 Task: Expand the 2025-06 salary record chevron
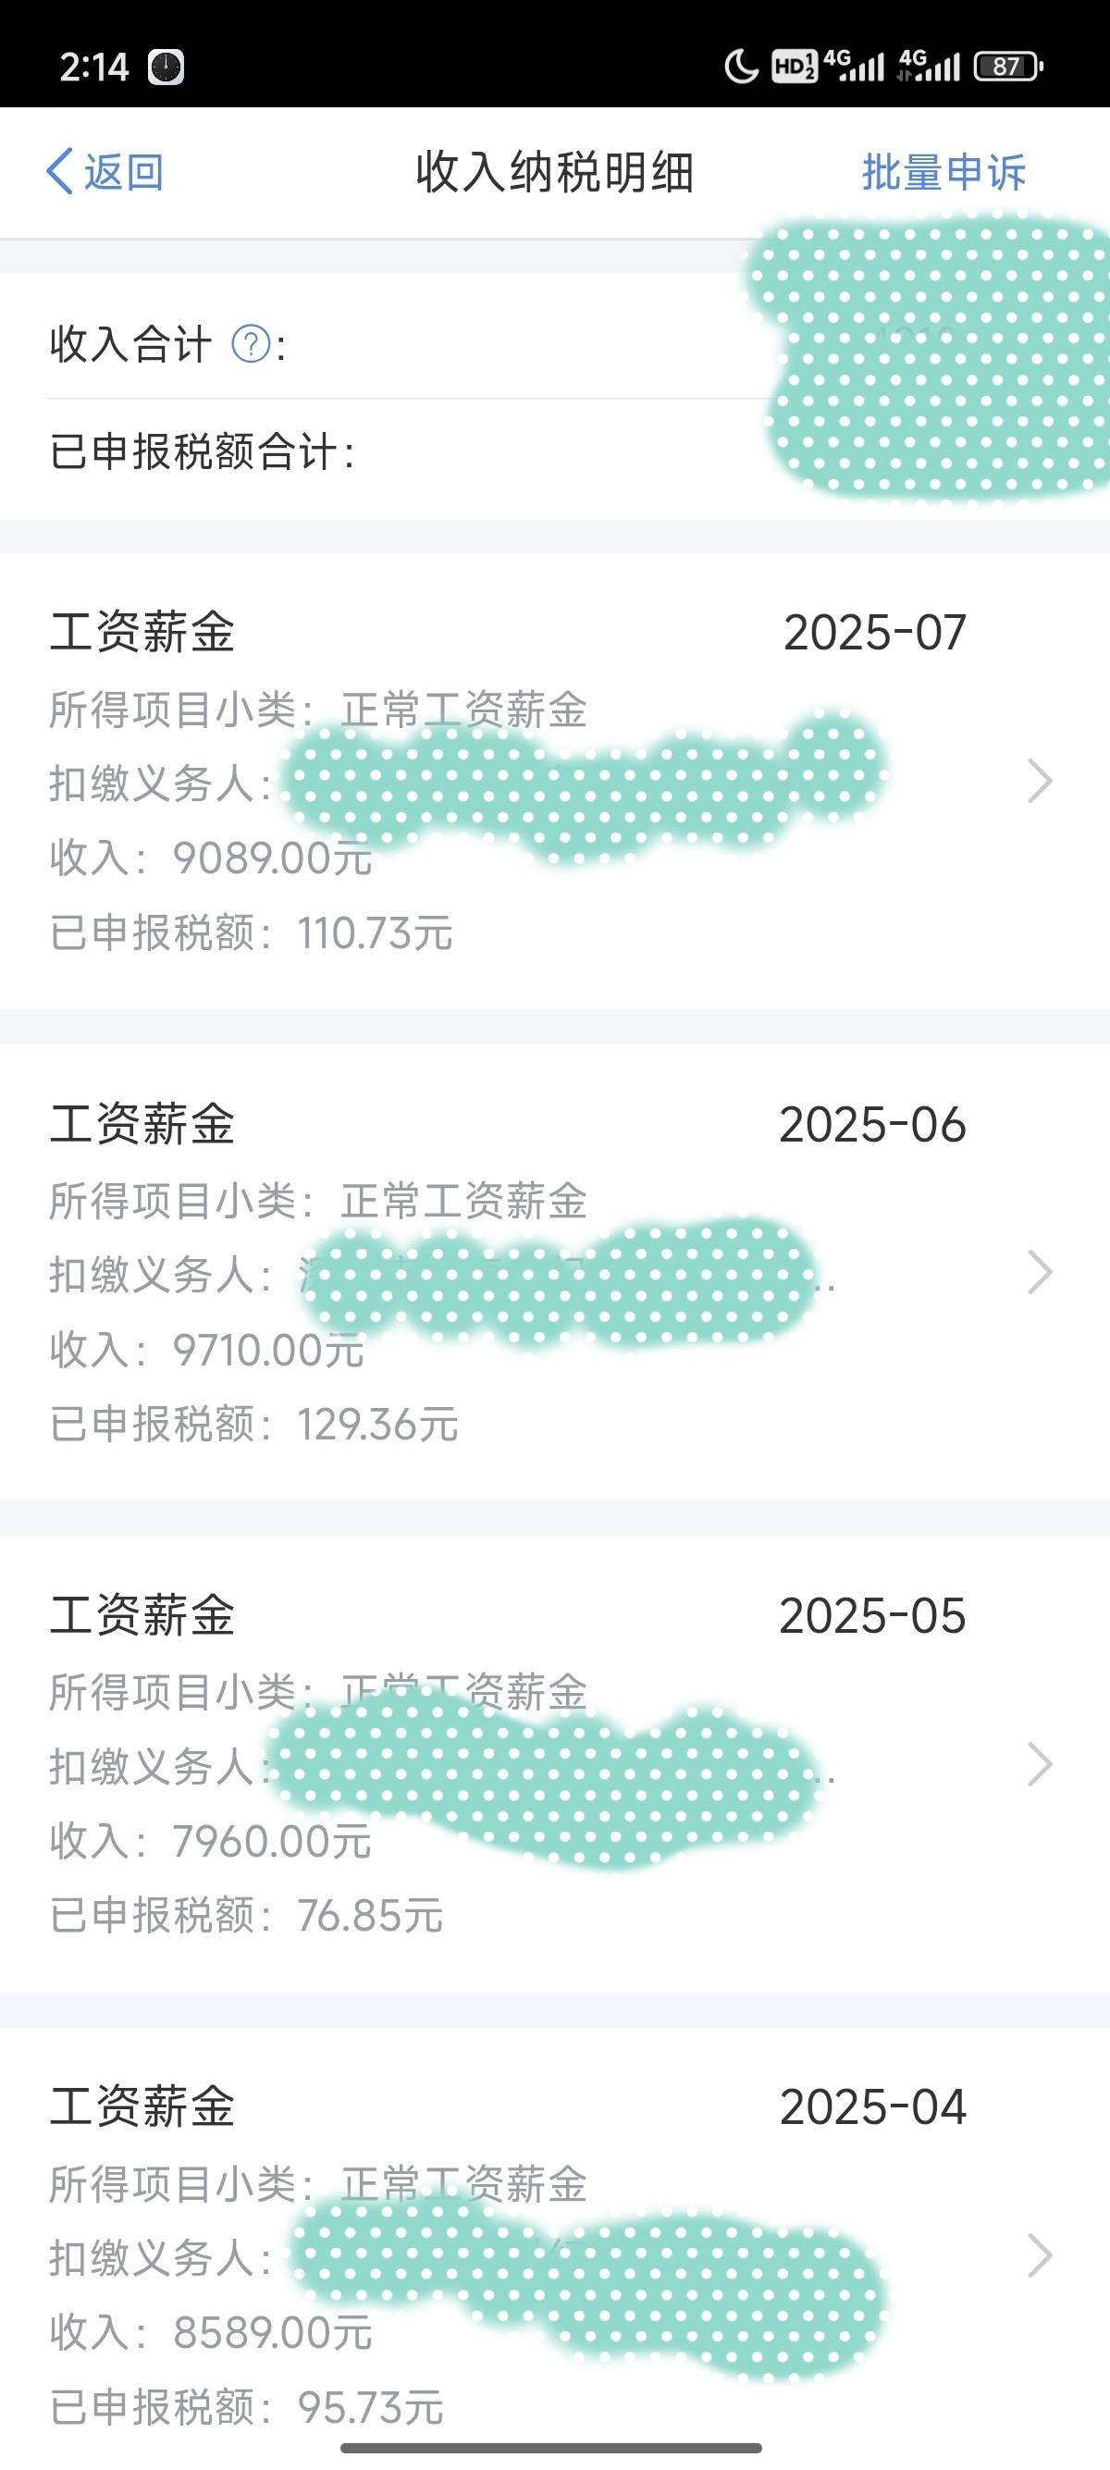click(x=1040, y=1272)
